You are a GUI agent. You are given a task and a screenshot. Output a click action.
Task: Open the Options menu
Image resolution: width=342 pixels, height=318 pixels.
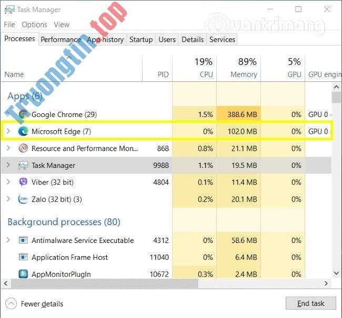(x=34, y=25)
